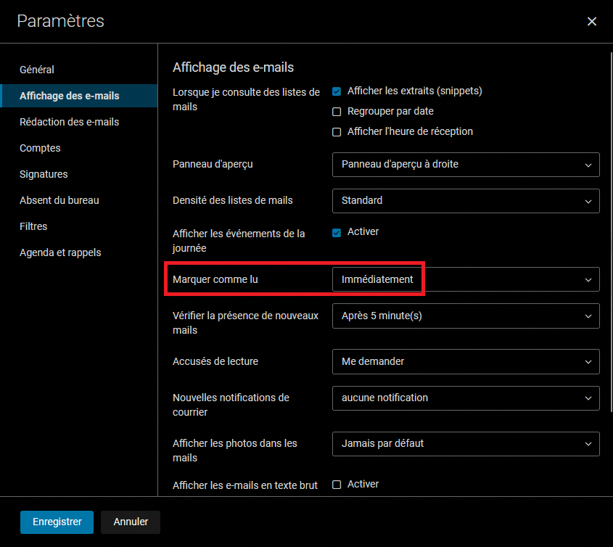The height and width of the screenshot is (547, 613).
Task: Enable Afficher les e-mails en texte brut
Action: (x=337, y=485)
